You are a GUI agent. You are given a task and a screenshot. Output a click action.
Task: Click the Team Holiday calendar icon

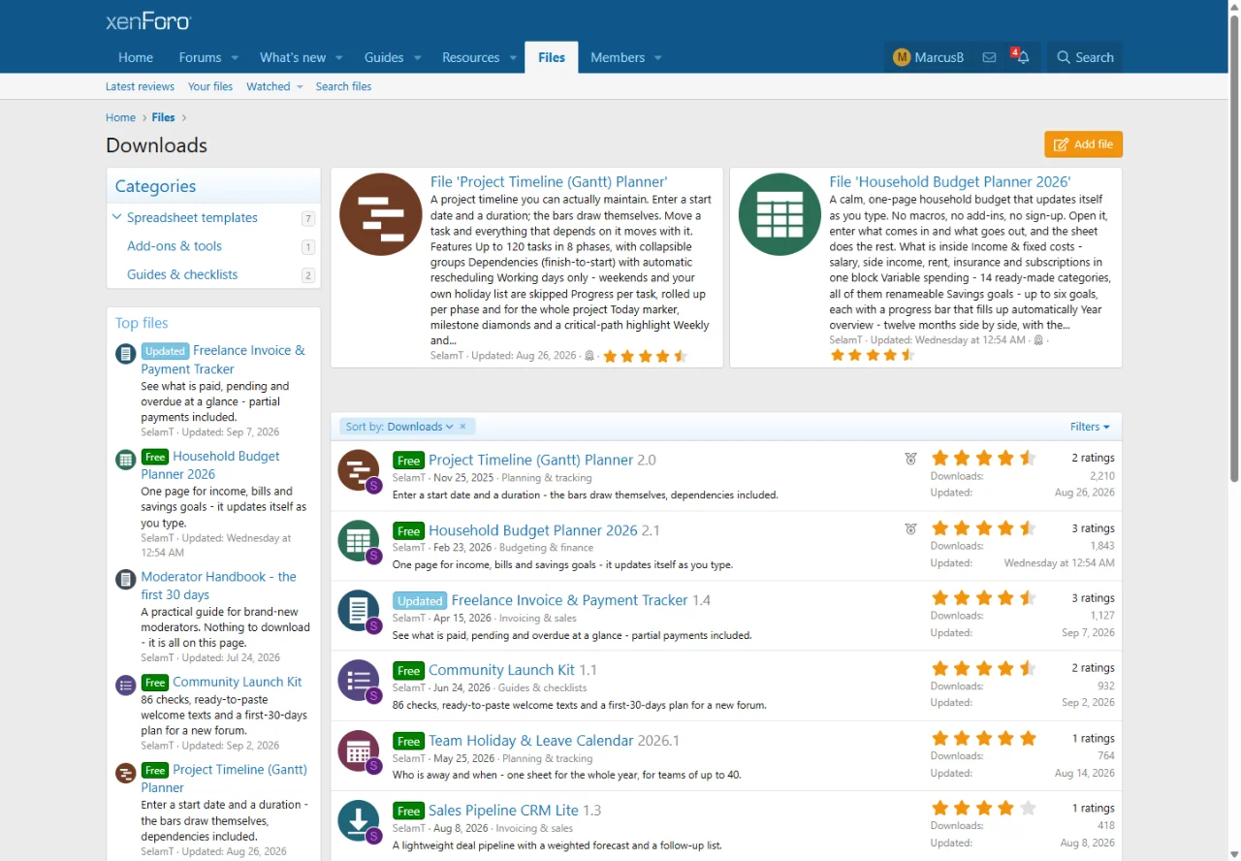[358, 750]
